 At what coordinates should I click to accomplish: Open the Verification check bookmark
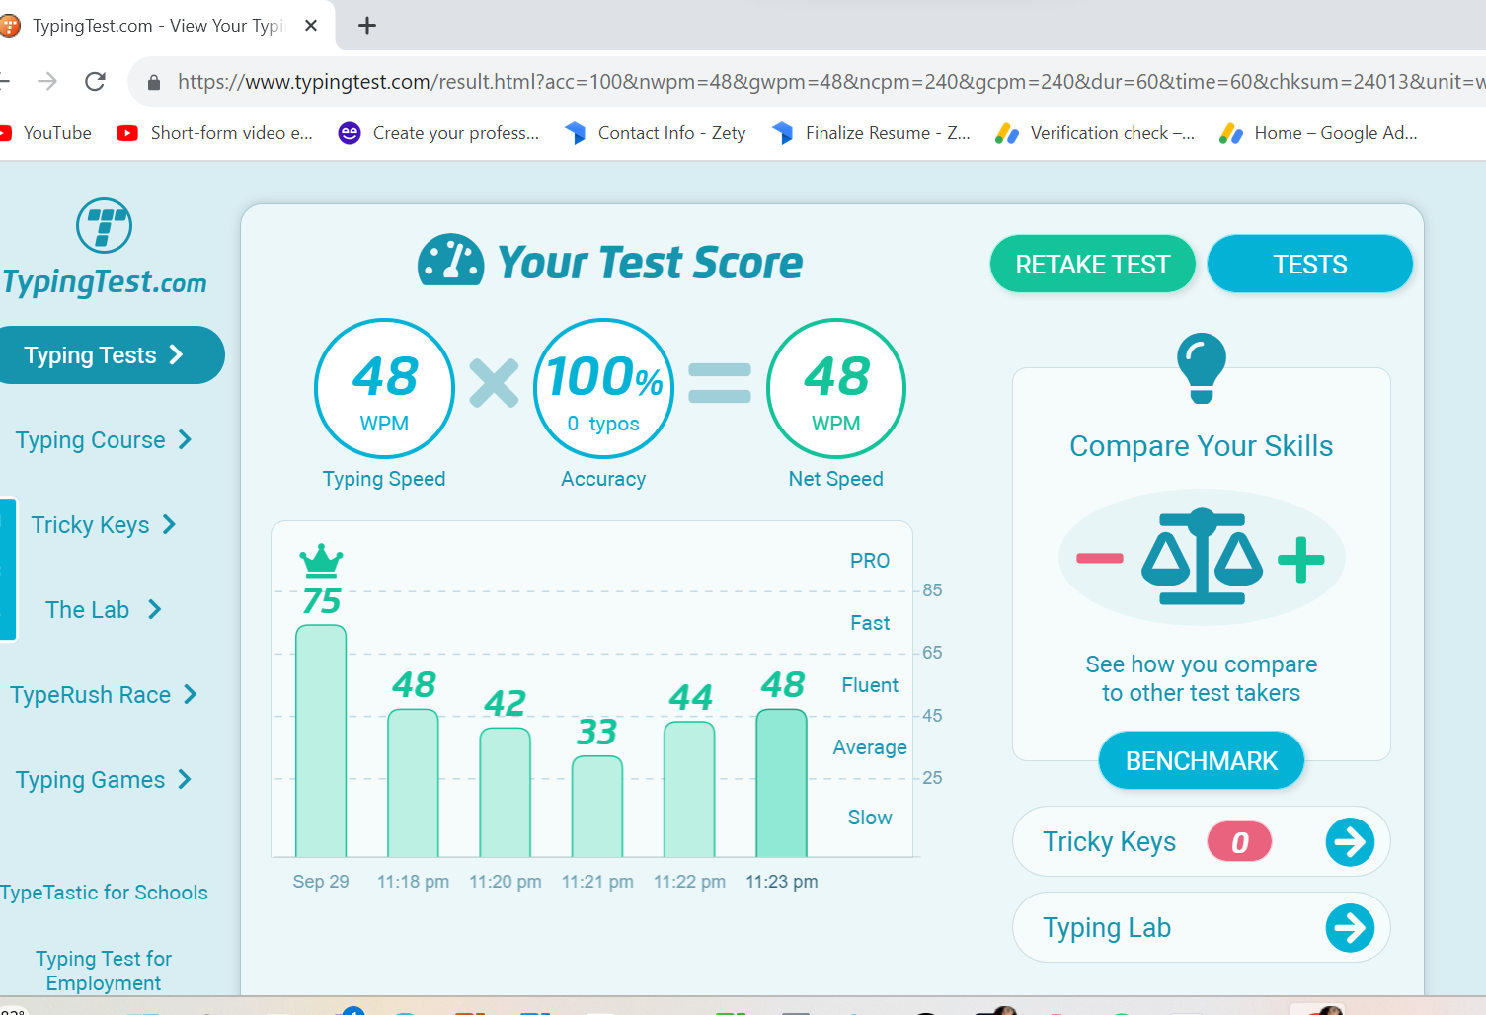[x=1094, y=133]
